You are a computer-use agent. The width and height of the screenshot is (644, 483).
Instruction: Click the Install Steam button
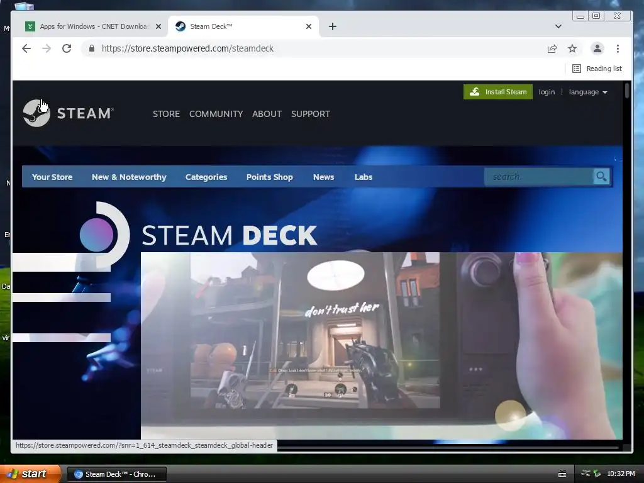click(x=498, y=92)
